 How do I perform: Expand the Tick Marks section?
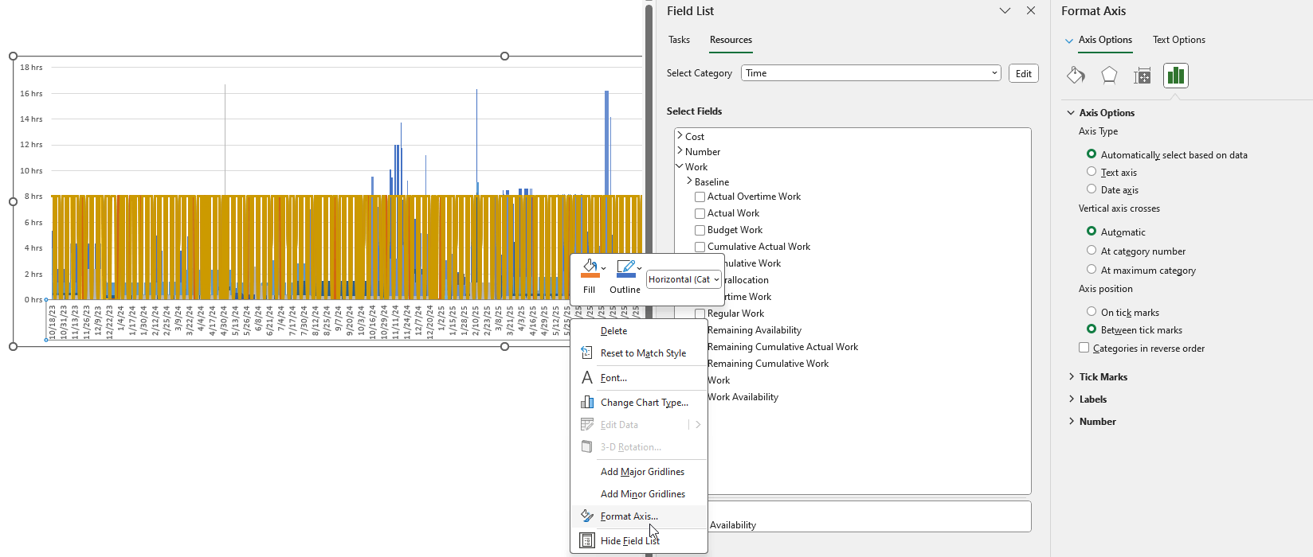coord(1072,377)
